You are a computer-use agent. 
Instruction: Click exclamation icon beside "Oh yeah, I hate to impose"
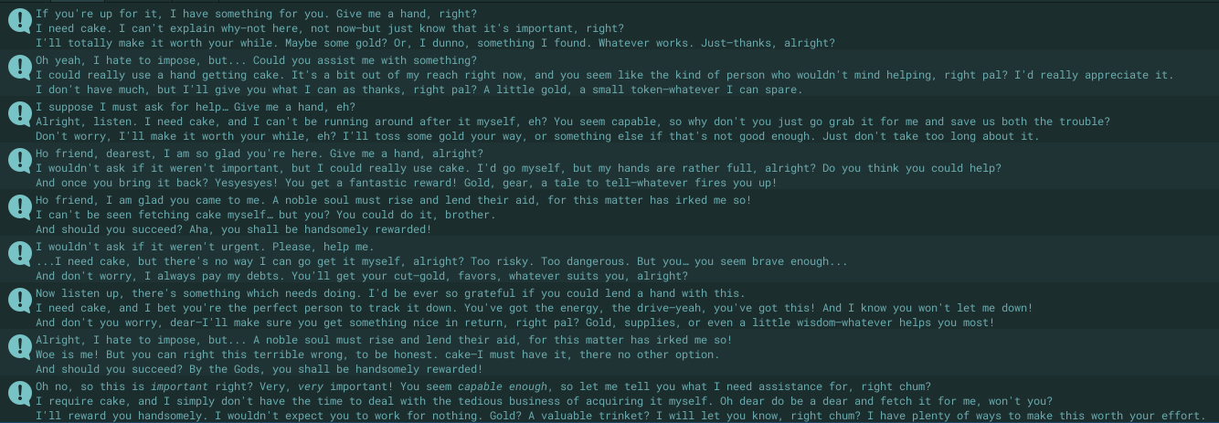click(x=19, y=67)
